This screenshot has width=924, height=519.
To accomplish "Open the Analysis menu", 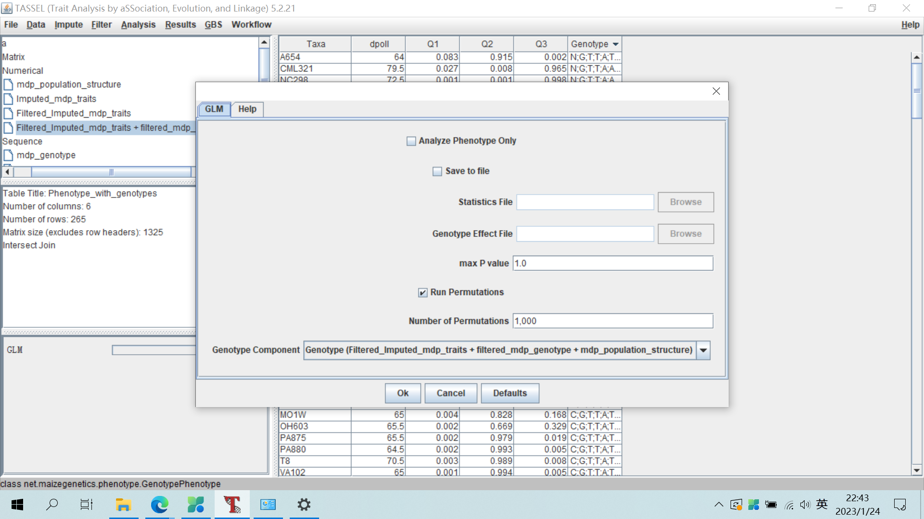I will click(x=138, y=25).
